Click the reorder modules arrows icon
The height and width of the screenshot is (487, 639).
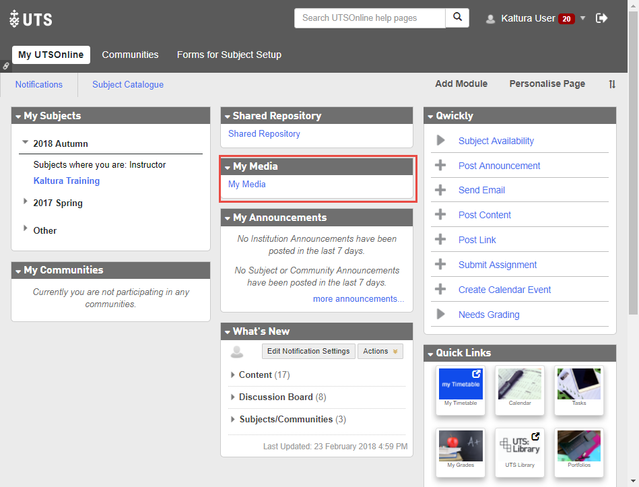tap(612, 84)
